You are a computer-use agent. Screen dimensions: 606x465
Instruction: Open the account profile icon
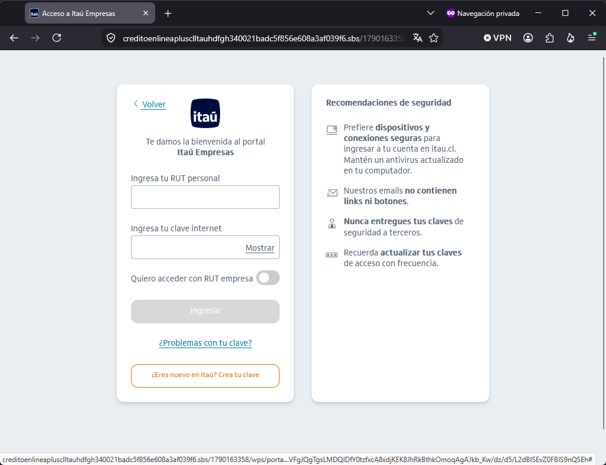click(528, 38)
